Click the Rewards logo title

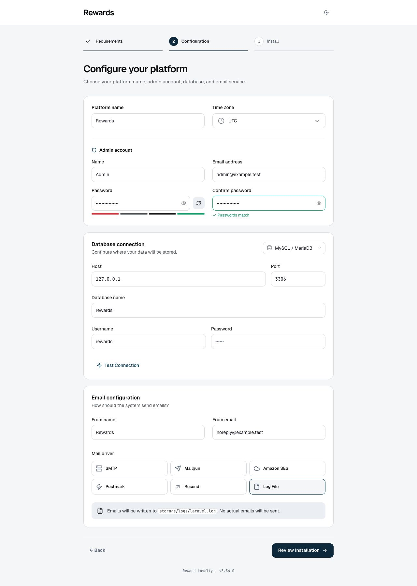click(99, 13)
